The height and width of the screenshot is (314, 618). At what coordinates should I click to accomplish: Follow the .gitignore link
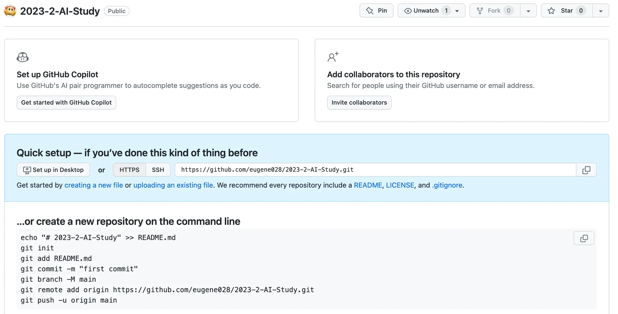[x=447, y=185]
